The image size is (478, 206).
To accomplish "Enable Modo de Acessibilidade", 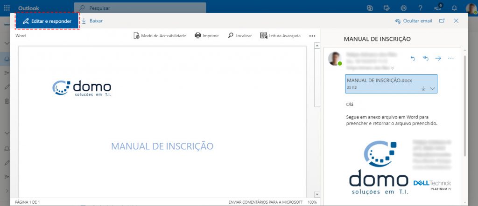I will pos(160,35).
